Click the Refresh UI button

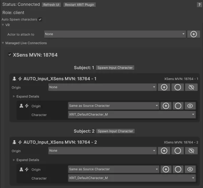[51, 5]
